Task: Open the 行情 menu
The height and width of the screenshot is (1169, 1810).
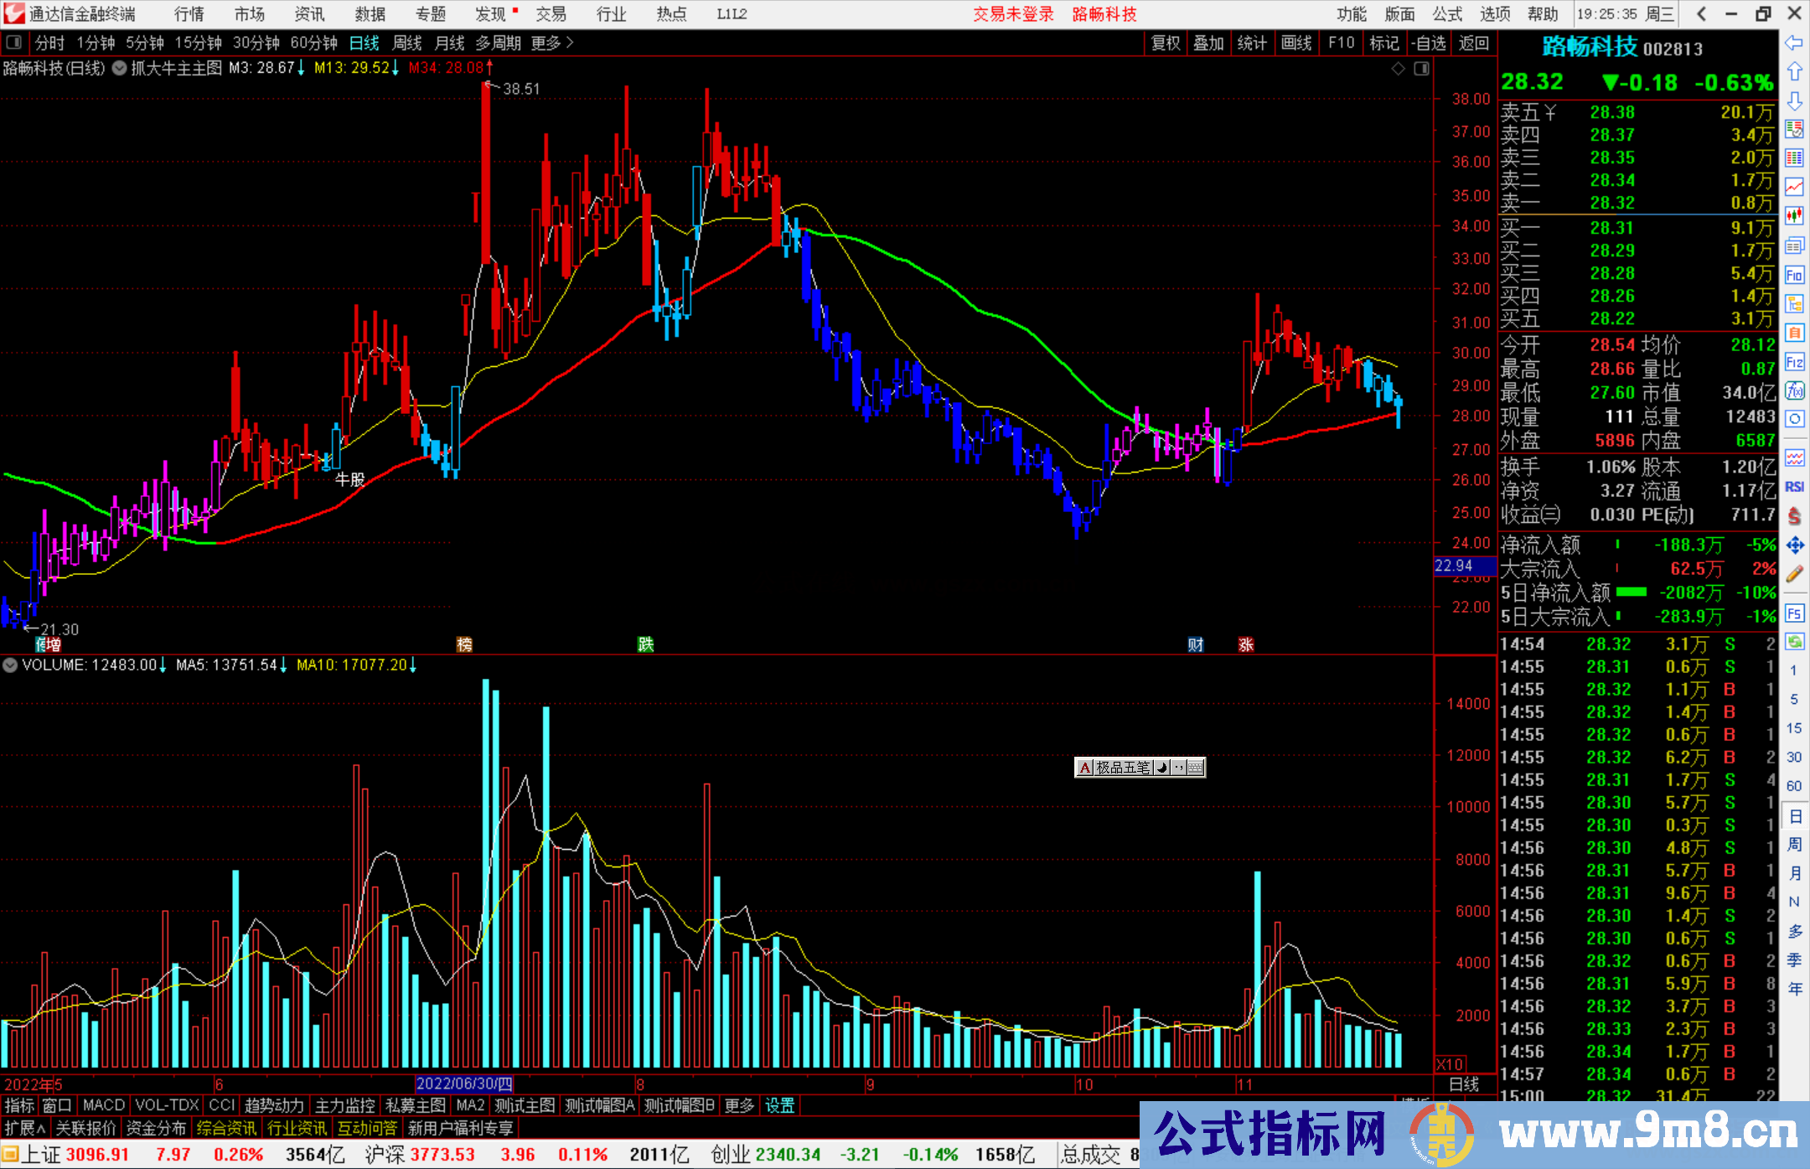Action: [189, 14]
